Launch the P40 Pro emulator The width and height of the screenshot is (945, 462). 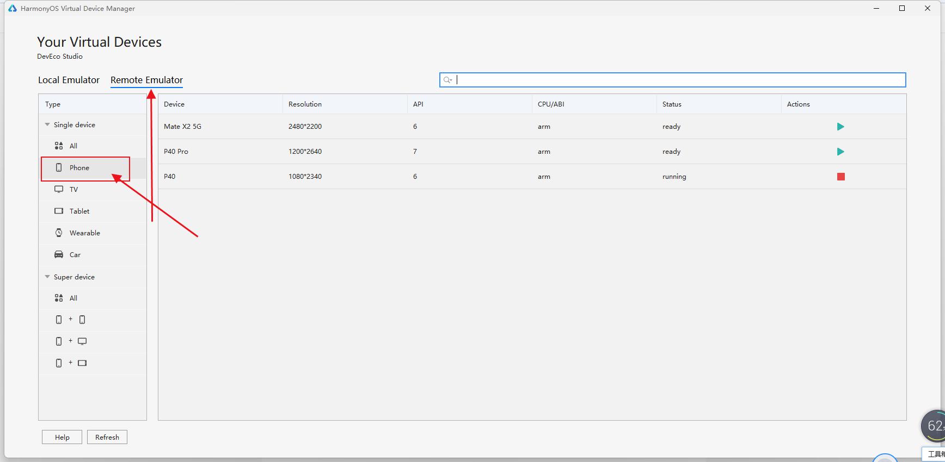point(840,152)
